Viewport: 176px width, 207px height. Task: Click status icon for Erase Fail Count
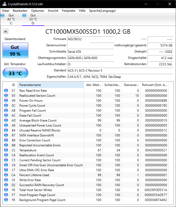pos(6,115)
